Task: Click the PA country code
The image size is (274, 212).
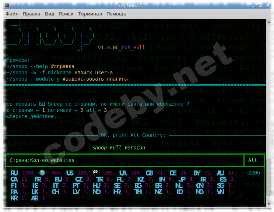Action: pyautogui.click(x=14, y=192)
